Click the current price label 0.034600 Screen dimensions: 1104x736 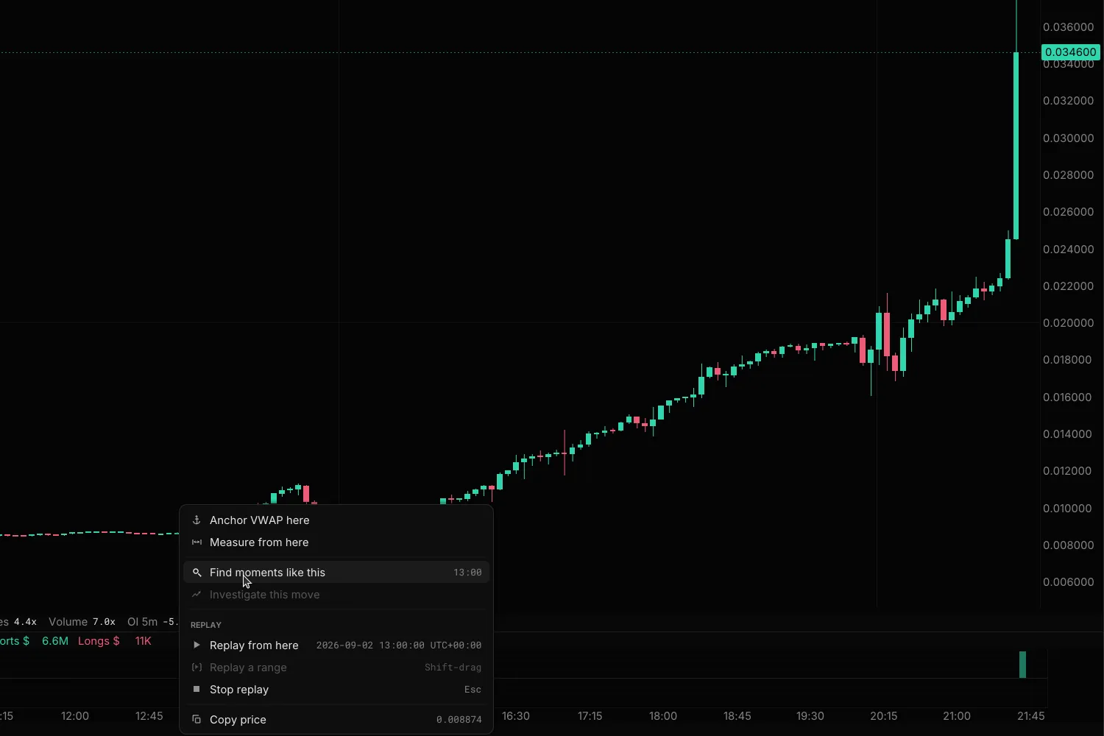pyautogui.click(x=1071, y=52)
